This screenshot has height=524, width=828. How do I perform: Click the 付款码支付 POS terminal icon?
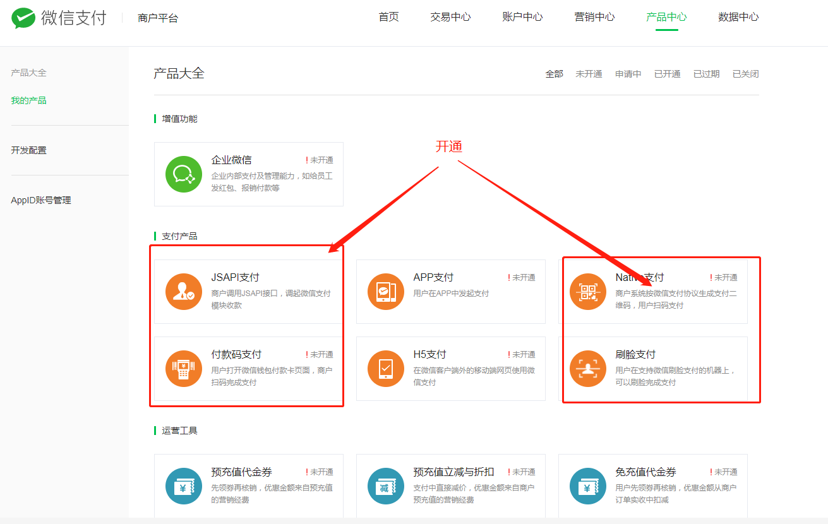pos(184,369)
